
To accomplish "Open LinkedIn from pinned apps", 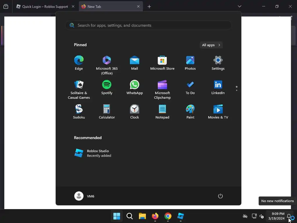I will point(218,87).
